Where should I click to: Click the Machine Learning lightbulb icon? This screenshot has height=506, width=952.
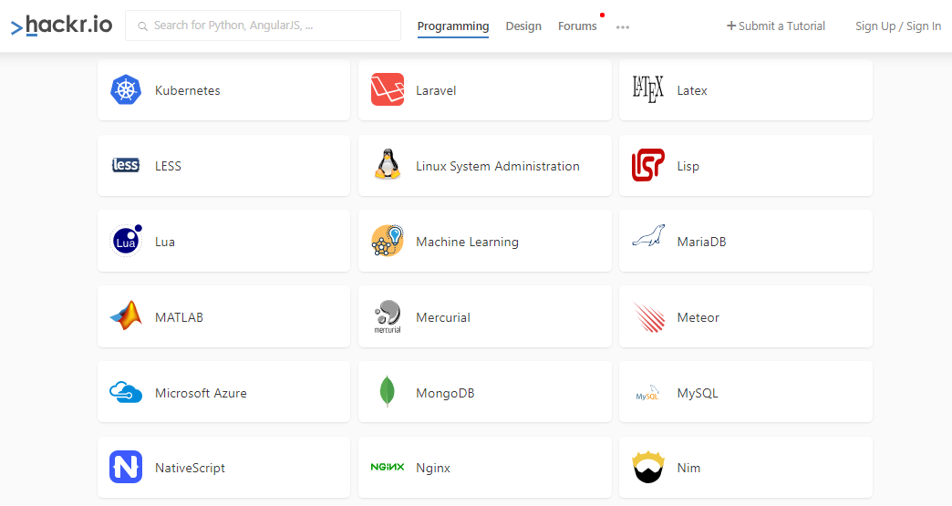click(388, 241)
